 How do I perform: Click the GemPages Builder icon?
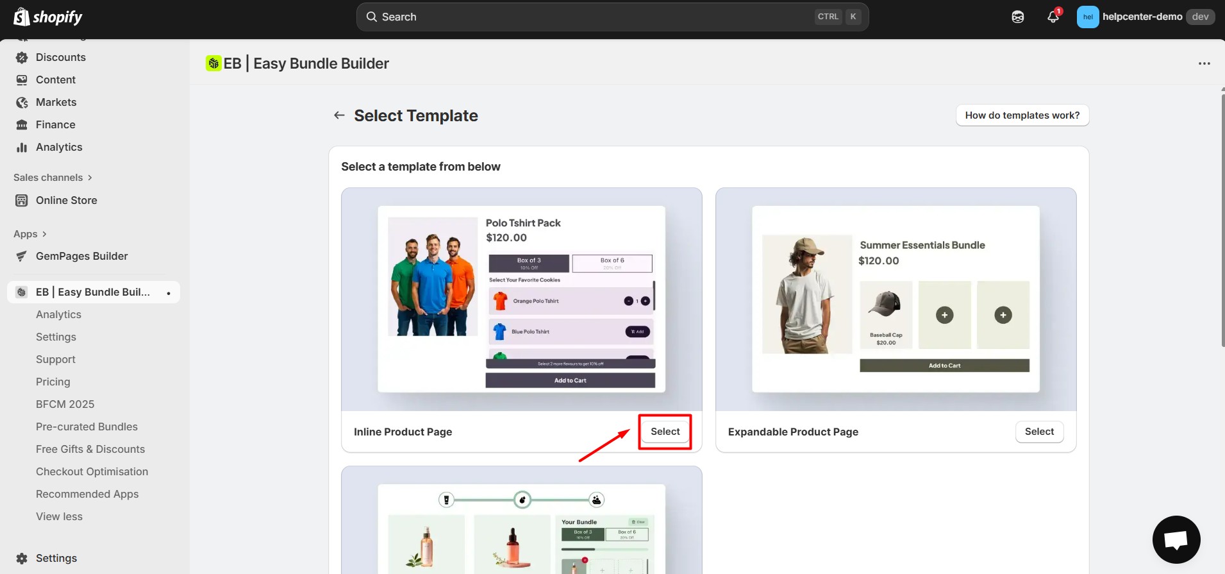click(22, 257)
